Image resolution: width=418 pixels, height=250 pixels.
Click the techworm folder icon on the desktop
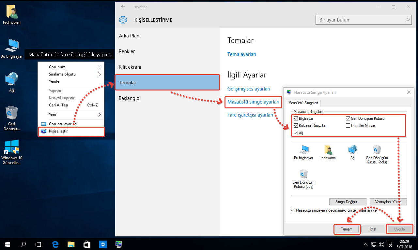pos(12,15)
